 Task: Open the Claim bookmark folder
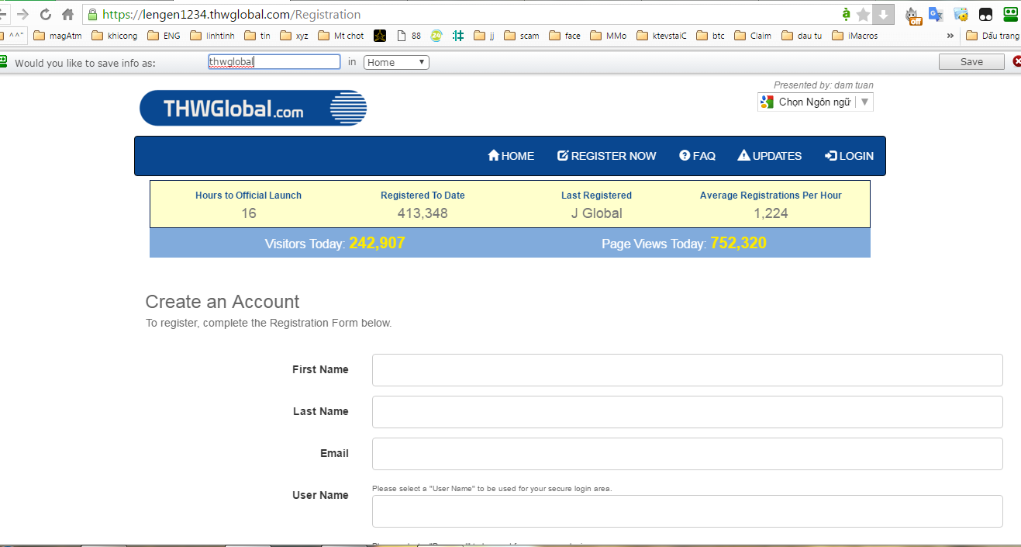(x=753, y=36)
